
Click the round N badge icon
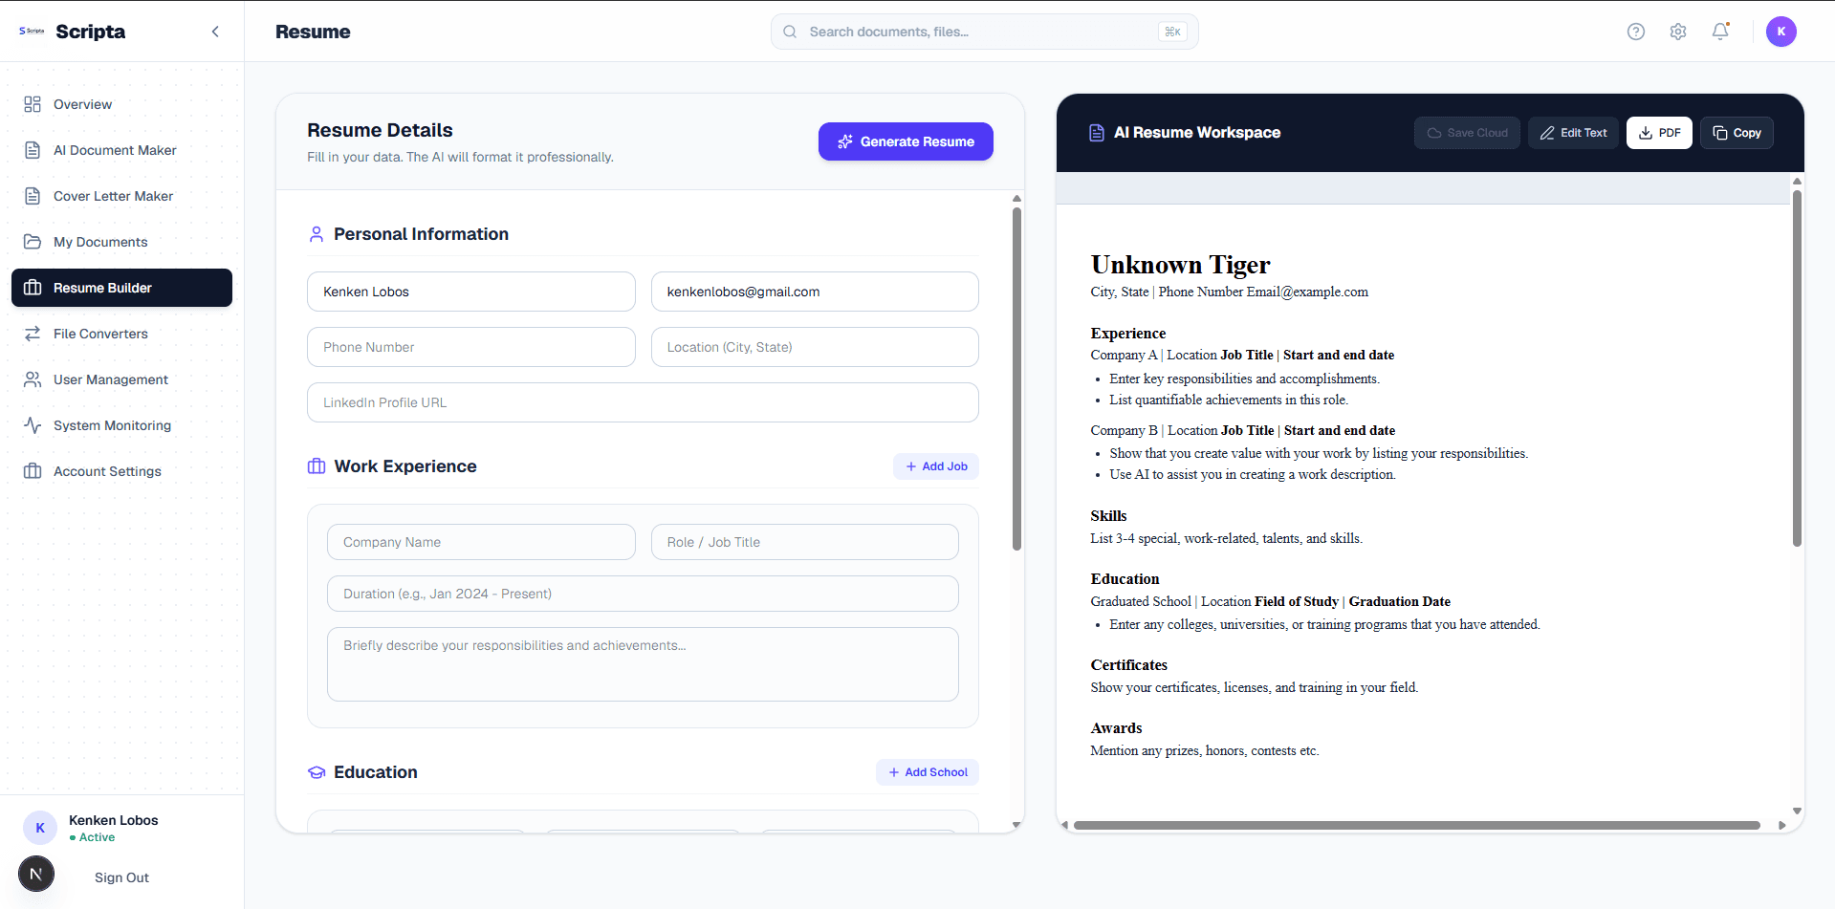coord(36,874)
